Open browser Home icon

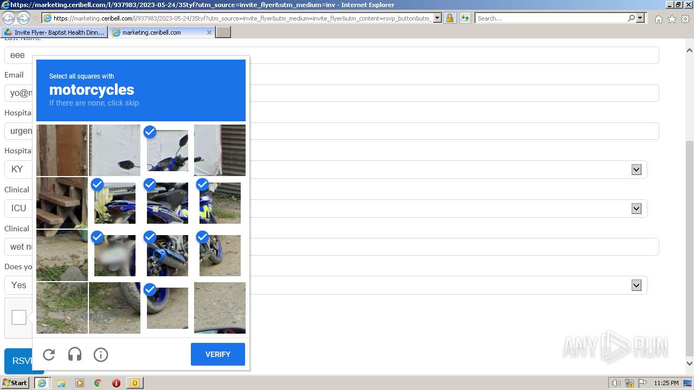(x=658, y=19)
